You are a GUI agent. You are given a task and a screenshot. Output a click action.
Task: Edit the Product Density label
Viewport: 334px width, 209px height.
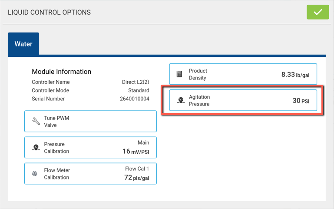198,74
